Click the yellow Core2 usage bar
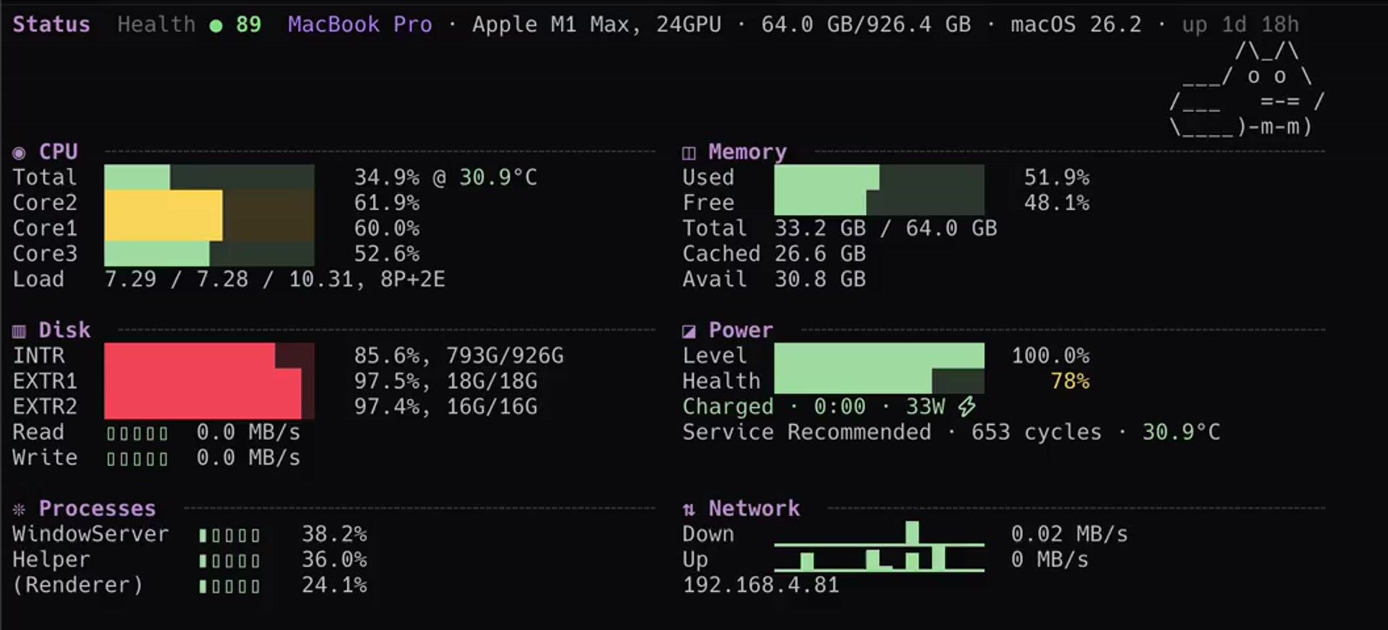Screen dimensions: 1388x630 click(163, 203)
